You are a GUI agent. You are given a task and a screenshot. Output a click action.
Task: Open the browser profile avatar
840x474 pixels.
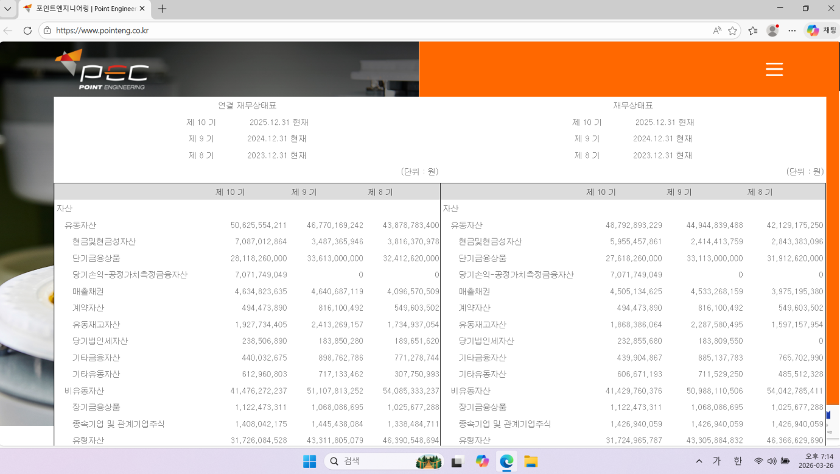point(772,30)
